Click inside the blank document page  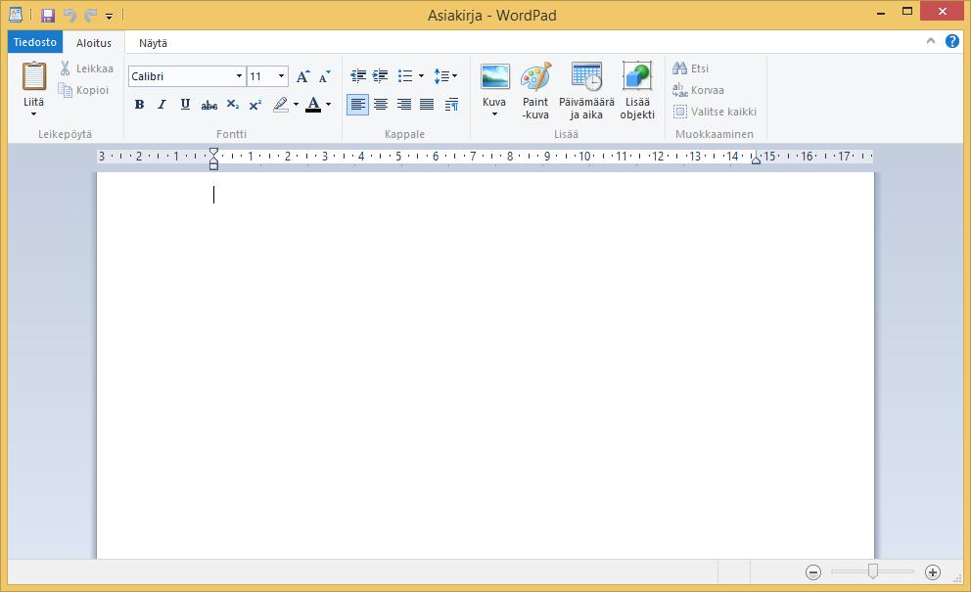point(485,365)
